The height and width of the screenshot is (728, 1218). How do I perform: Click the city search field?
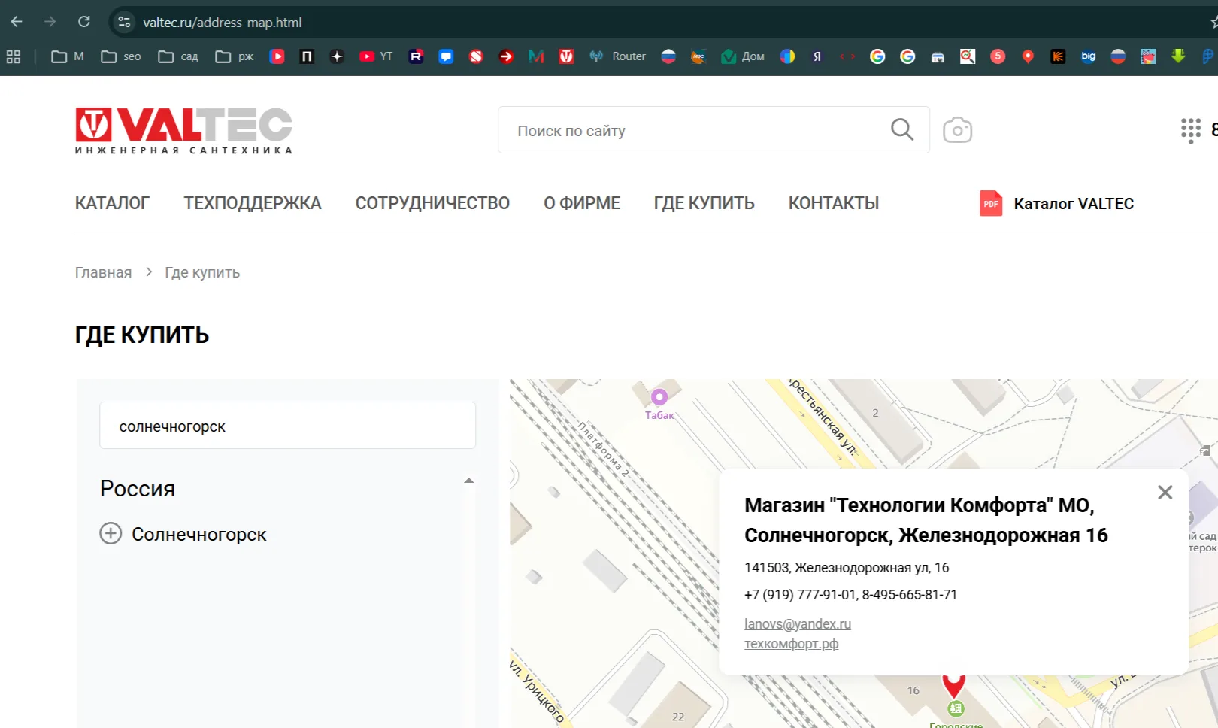[287, 426]
